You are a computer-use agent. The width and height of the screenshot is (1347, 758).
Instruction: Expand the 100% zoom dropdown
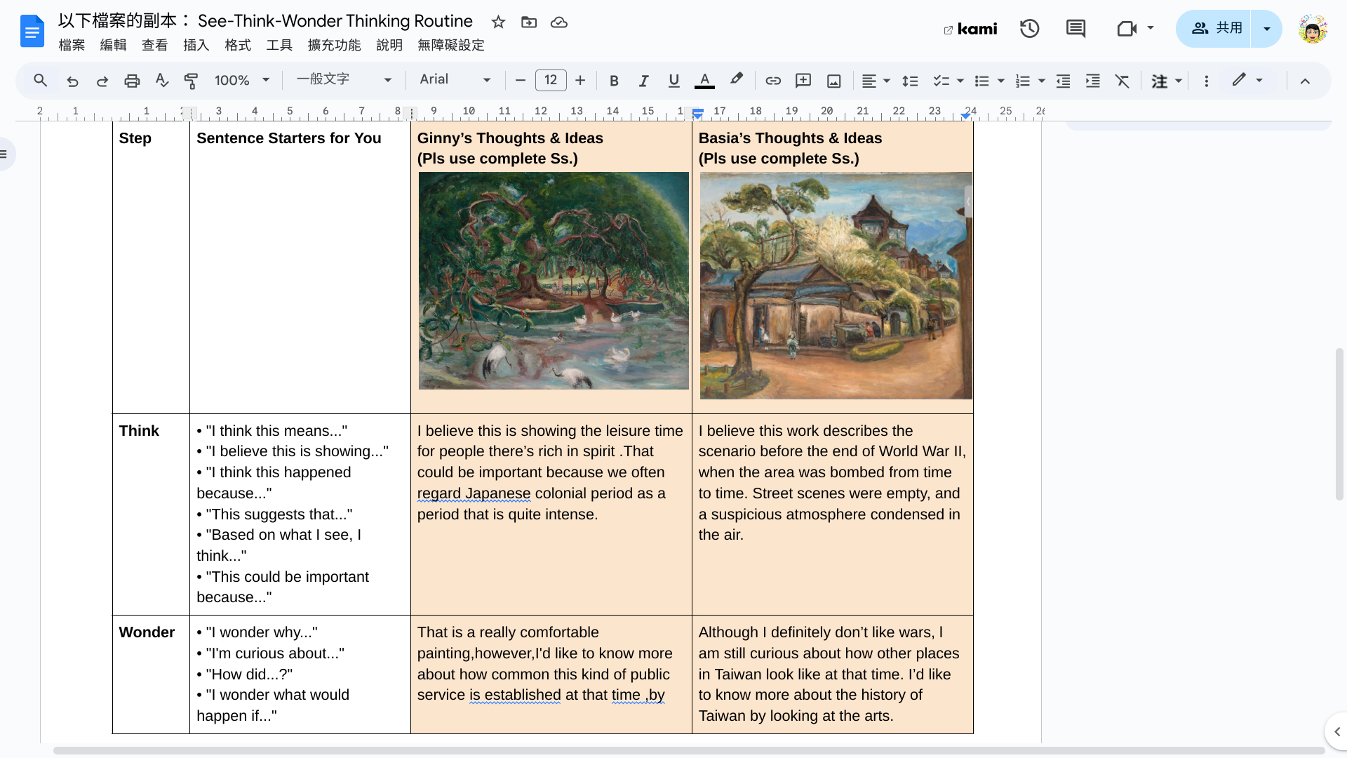pos(241,80)
